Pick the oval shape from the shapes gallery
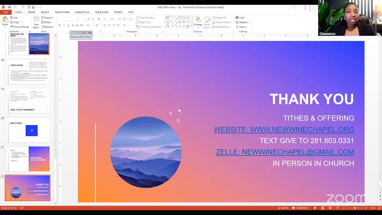 184,18
